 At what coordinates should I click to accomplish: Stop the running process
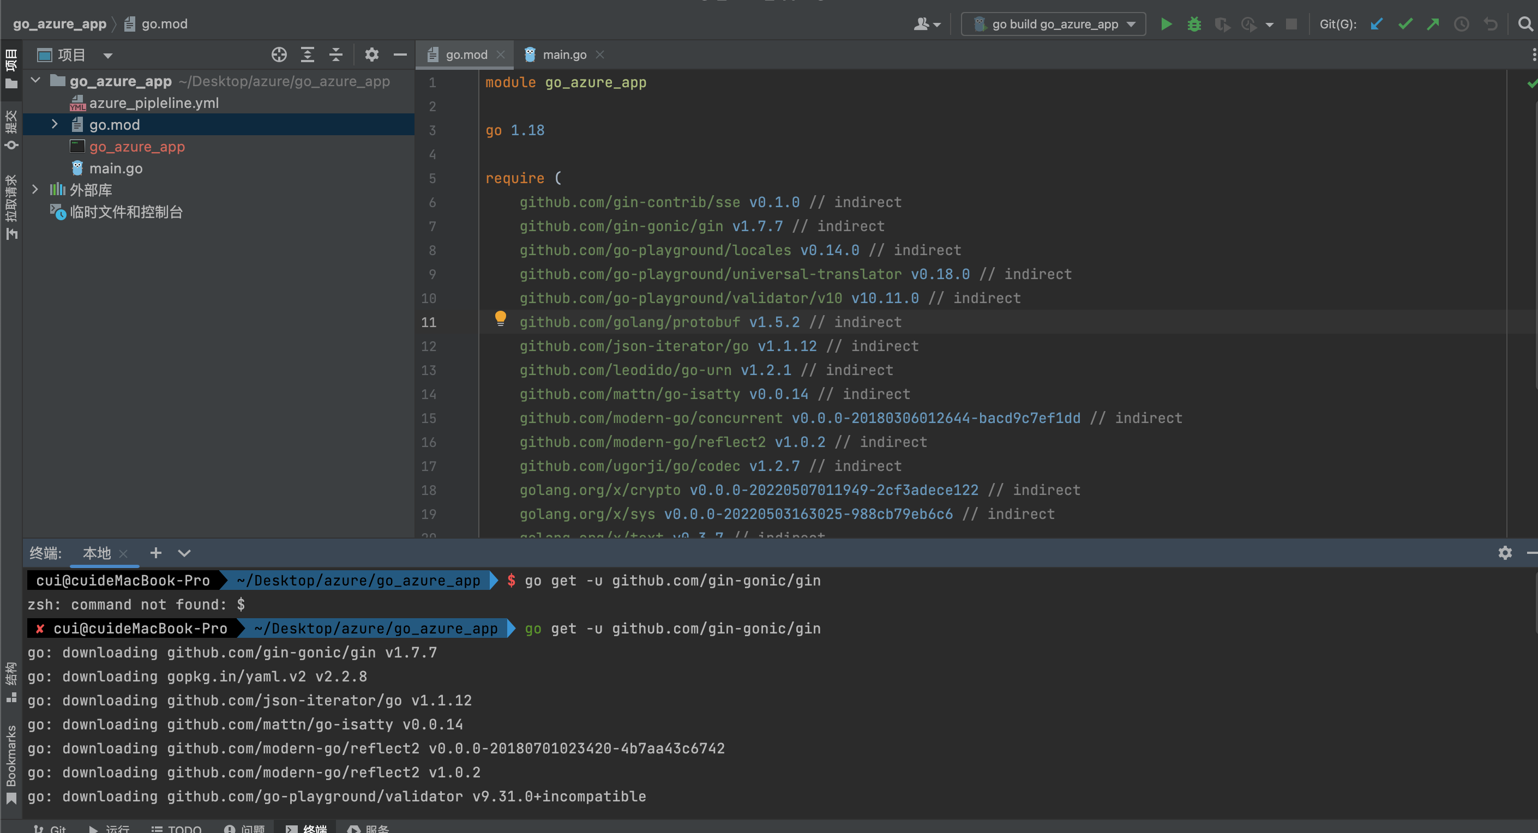point(1291,24)
